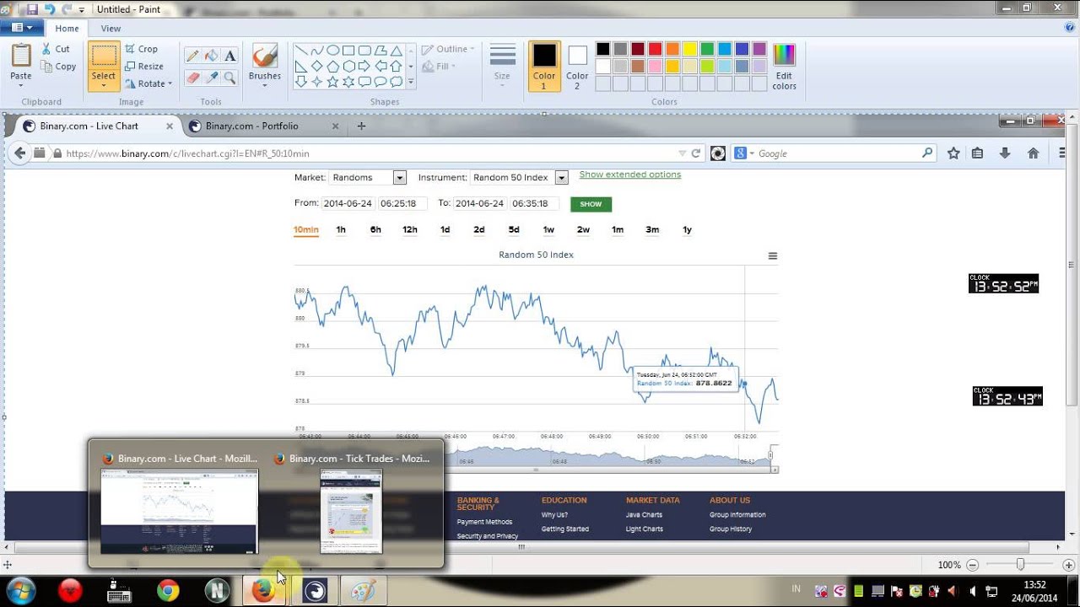Open the chart hamburger menu icon

pyautogui.click(x=772, y=256)
